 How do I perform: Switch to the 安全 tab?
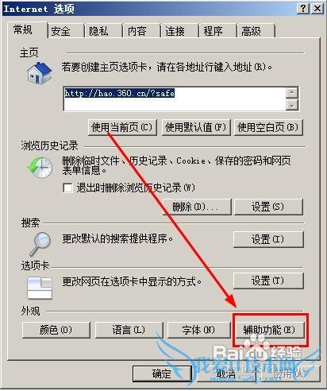pyautogui.click(x=61, y=31)
